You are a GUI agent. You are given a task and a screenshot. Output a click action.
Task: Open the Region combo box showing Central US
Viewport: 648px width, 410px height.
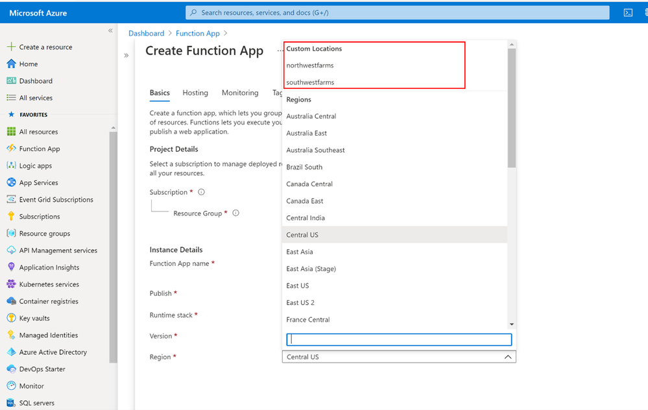399,357
